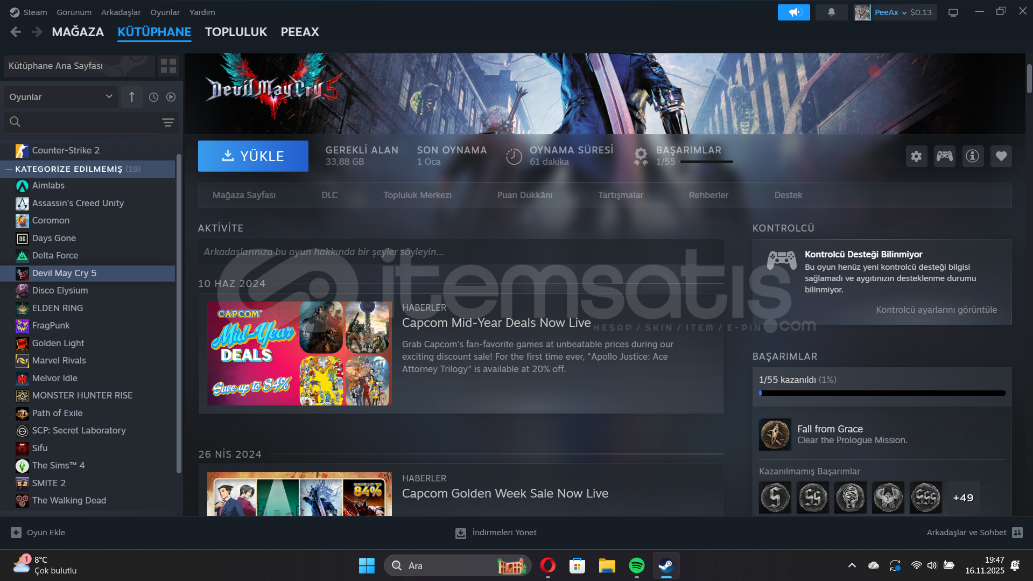
Task: Go to the TOPLULUK tab
Action: point(236,32)
